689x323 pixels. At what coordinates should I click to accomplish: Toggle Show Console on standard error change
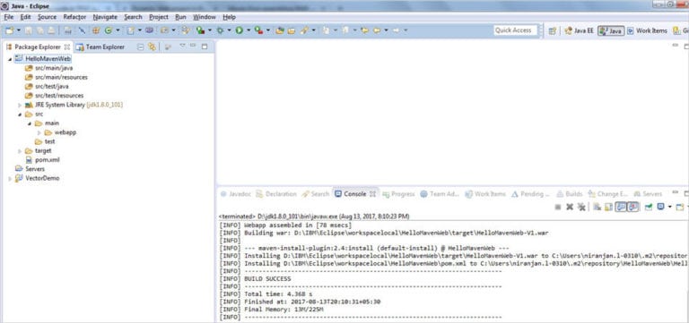tap(632, 207)
